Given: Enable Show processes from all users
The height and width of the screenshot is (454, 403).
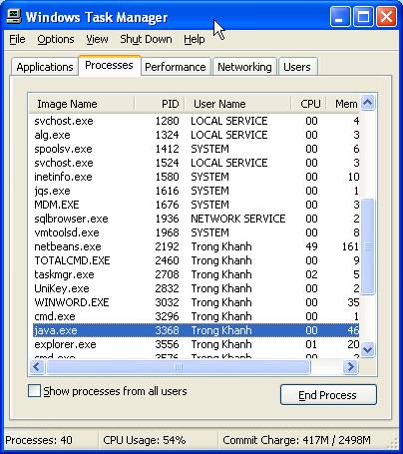Looking at the screenshot, I should (35, 391).
